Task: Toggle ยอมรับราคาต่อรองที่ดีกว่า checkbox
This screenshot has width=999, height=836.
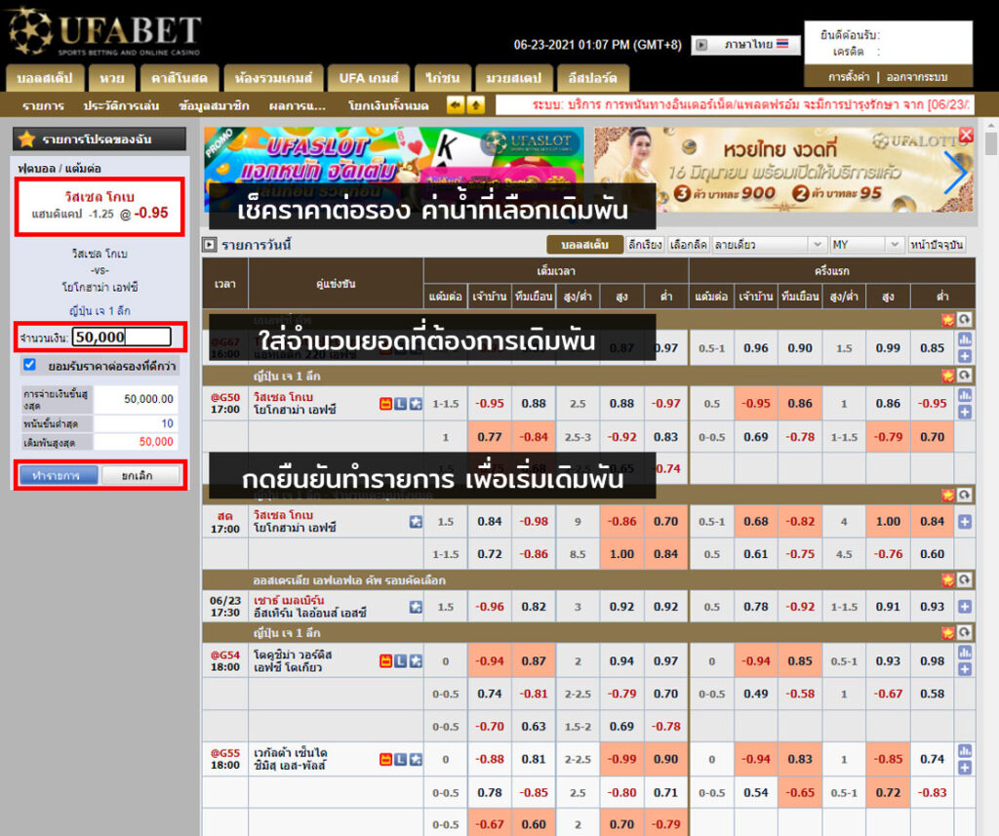Action: click(x=29, y=365)
